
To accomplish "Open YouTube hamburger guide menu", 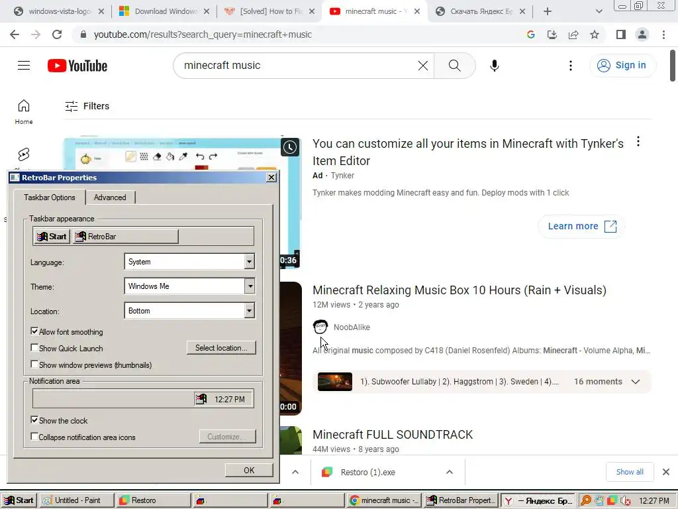I will (x=24, y=66).
